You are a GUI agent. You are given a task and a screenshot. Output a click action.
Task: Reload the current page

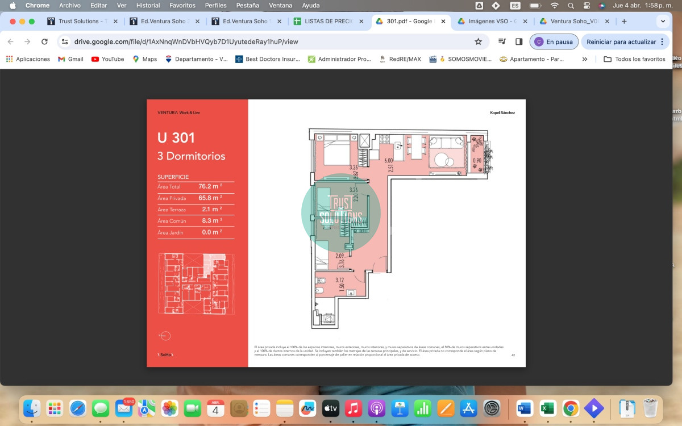44,41
